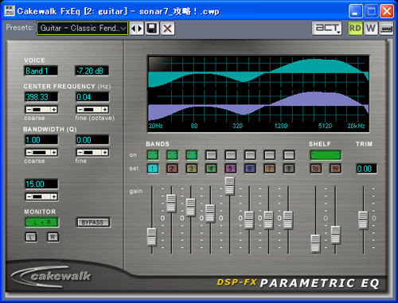Click bandwidth coarse 1.00 field

[x=41, y=140]
